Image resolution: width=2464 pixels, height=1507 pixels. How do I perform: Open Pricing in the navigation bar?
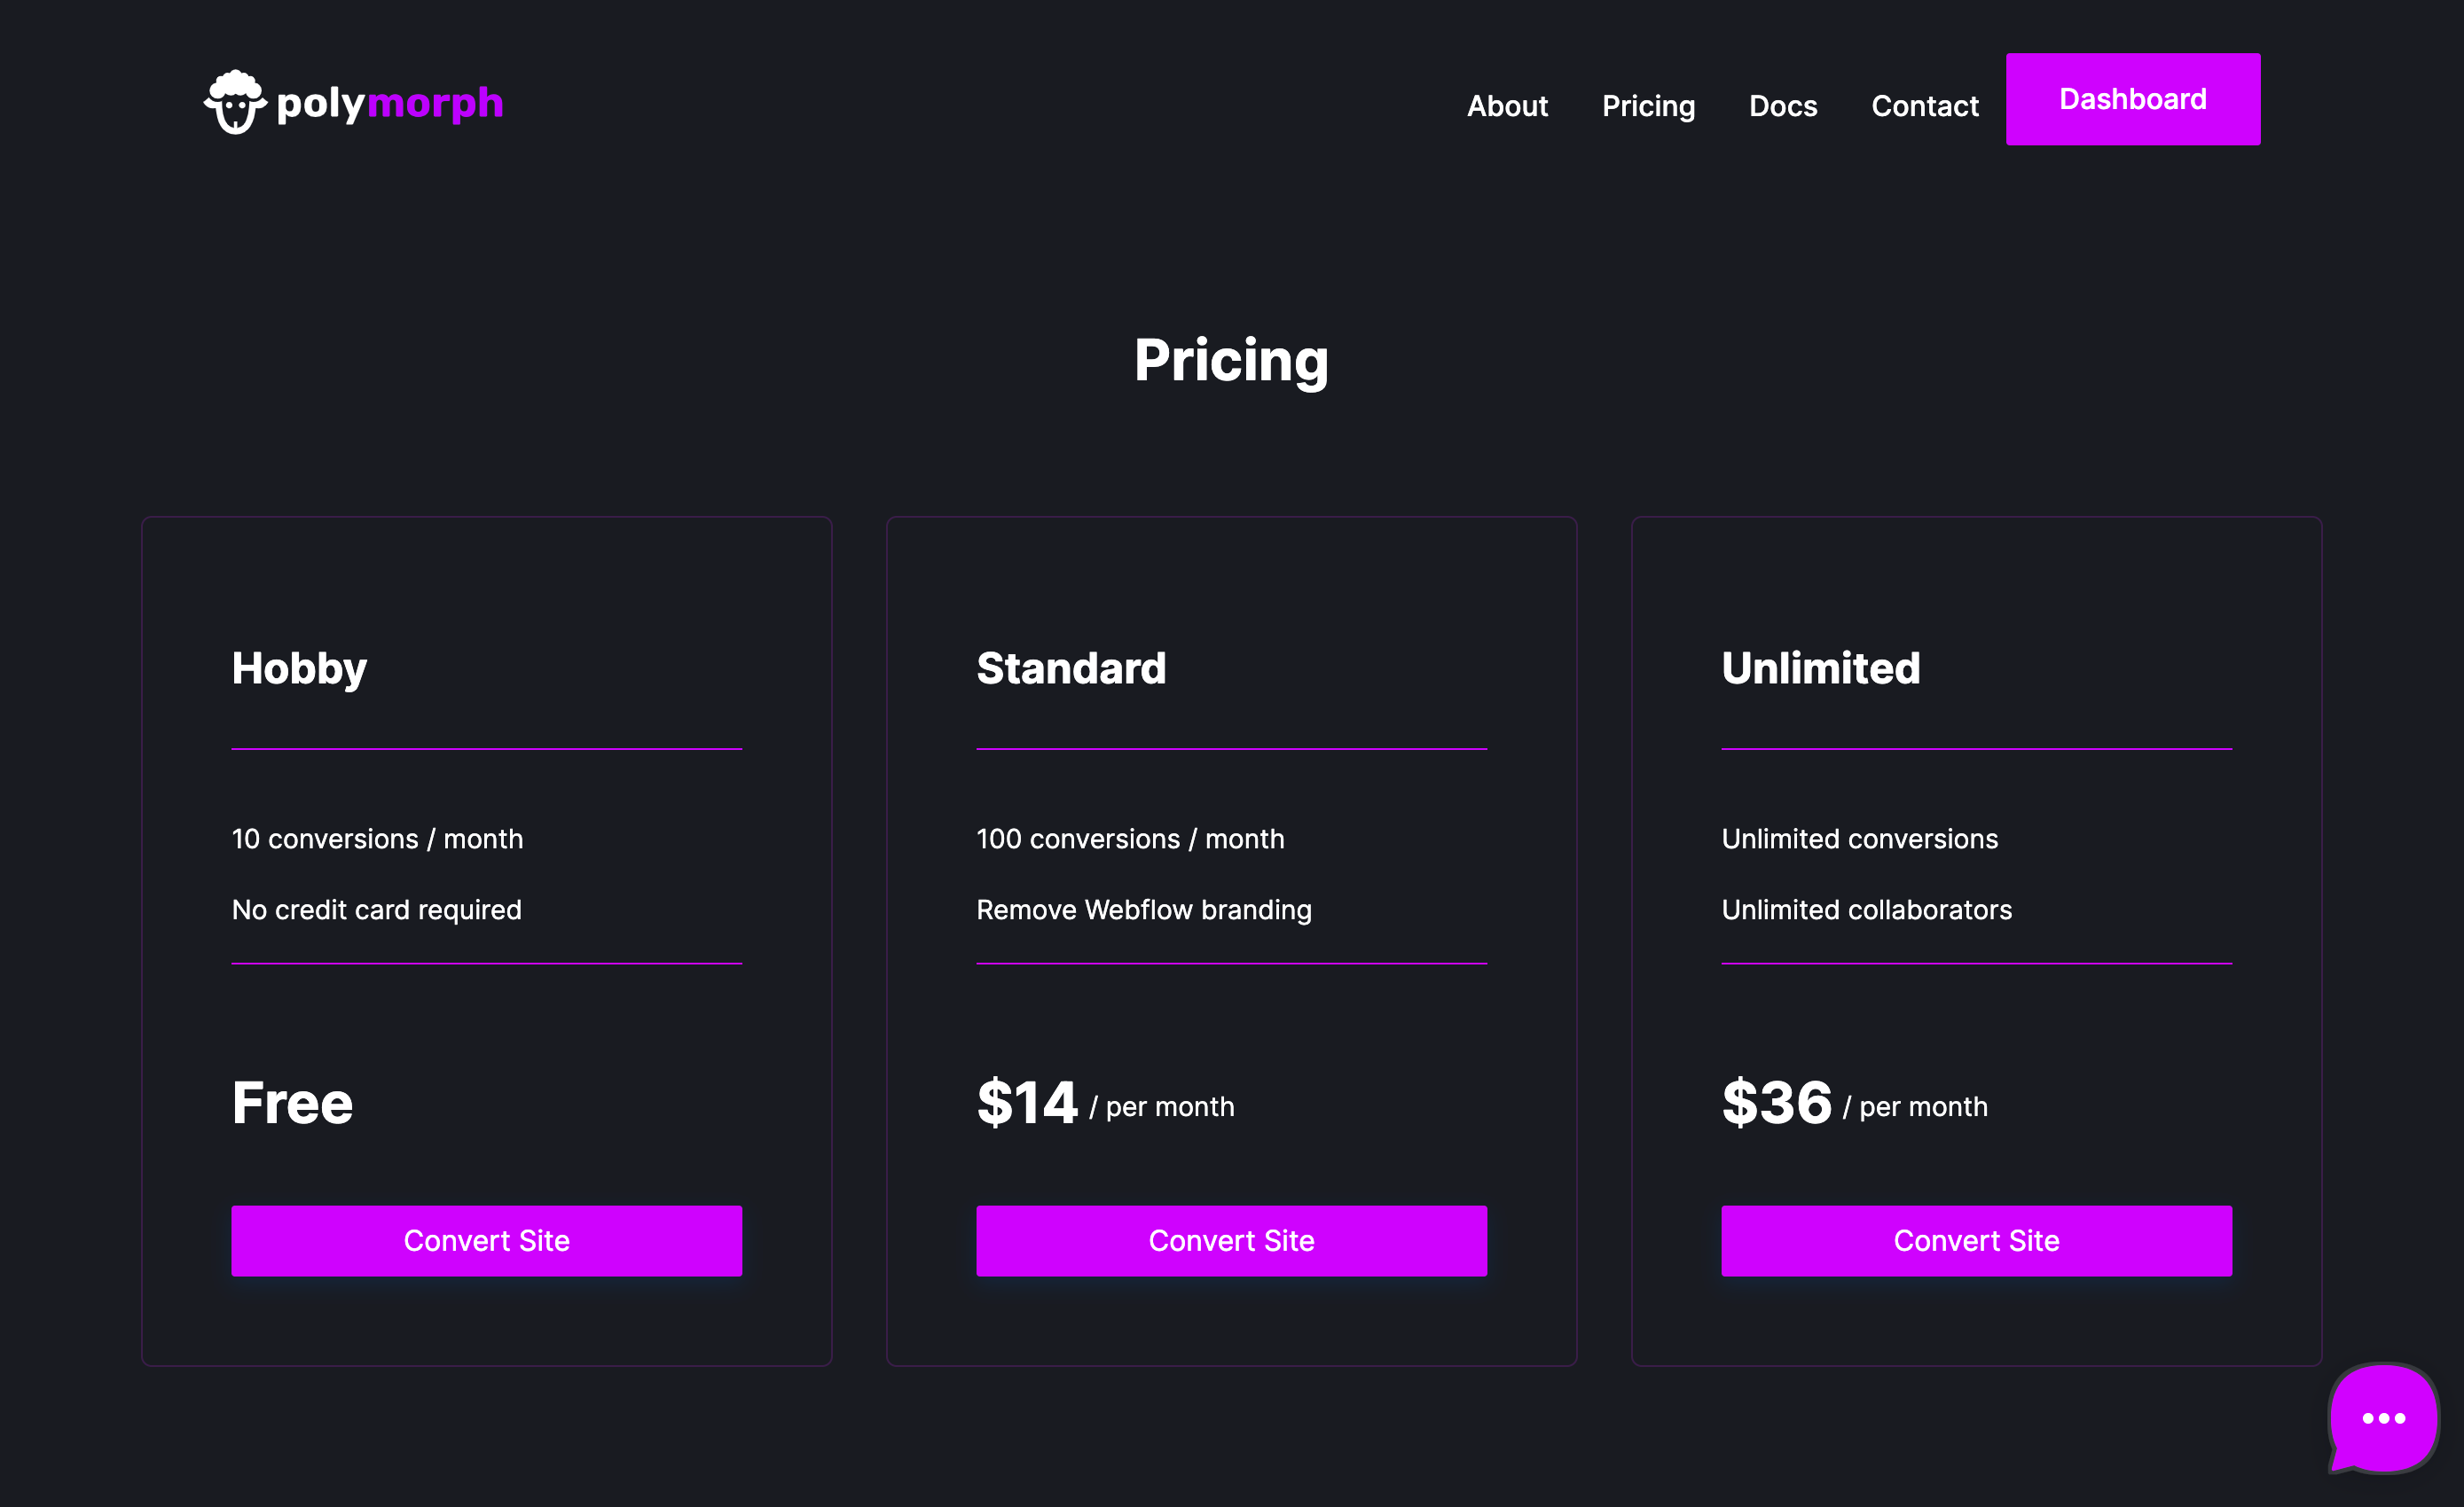1648,105
